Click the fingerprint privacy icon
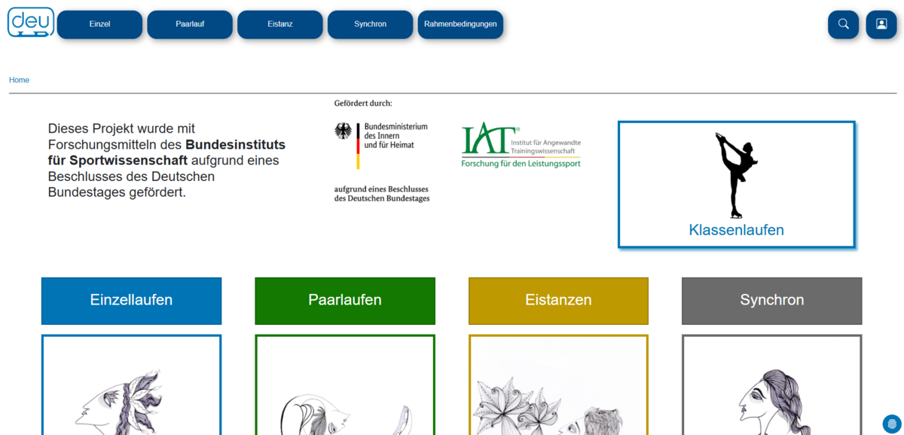The height and width of the screenshot is (435, 904). click(x=891, y=424)
